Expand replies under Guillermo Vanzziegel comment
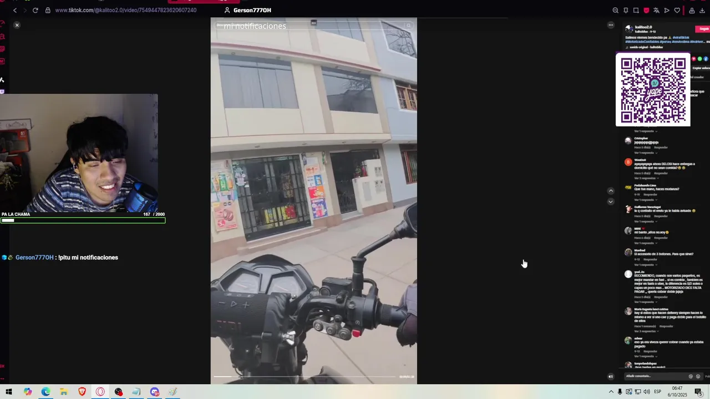The width and height of the screenshot is (710, 399). pos(645,222)
